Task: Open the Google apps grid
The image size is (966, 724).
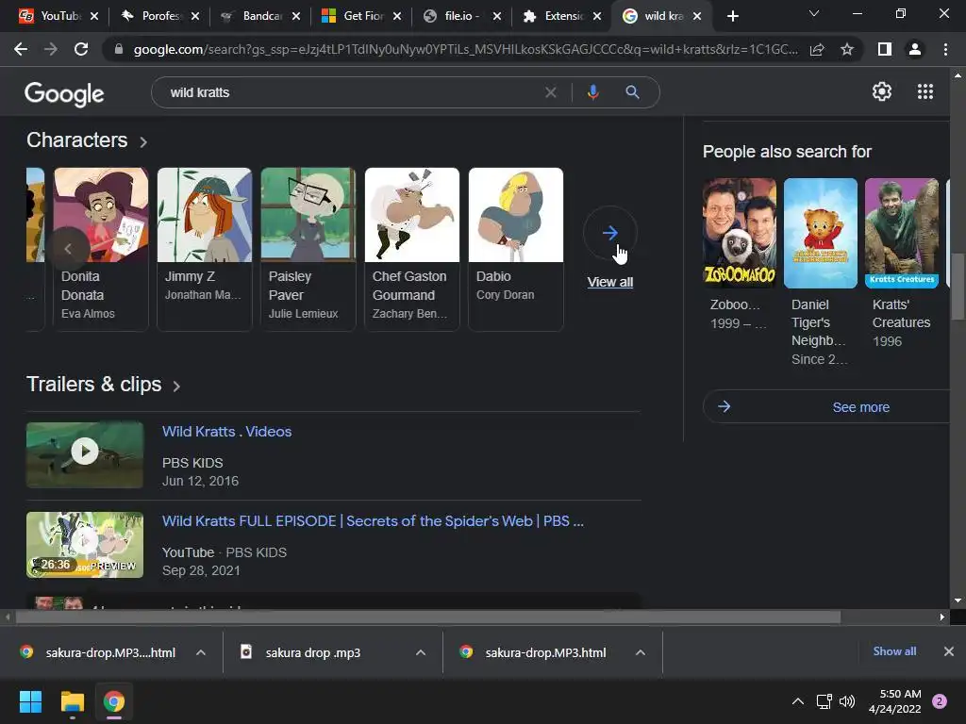Action: 924,91
